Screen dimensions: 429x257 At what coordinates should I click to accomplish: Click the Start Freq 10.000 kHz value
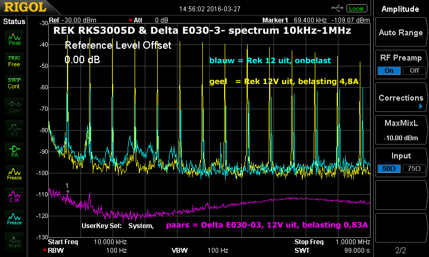tap(110, 242)
